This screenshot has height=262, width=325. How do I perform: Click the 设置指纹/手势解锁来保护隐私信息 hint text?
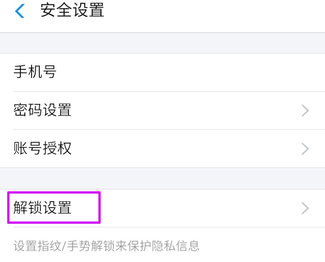107,246
